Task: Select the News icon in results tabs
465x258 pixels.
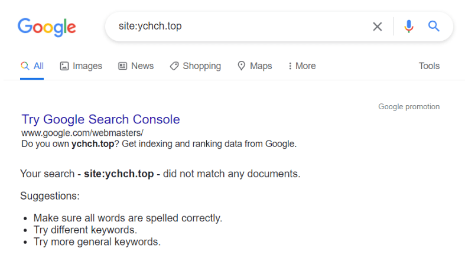Action: (x=122, y=66)
